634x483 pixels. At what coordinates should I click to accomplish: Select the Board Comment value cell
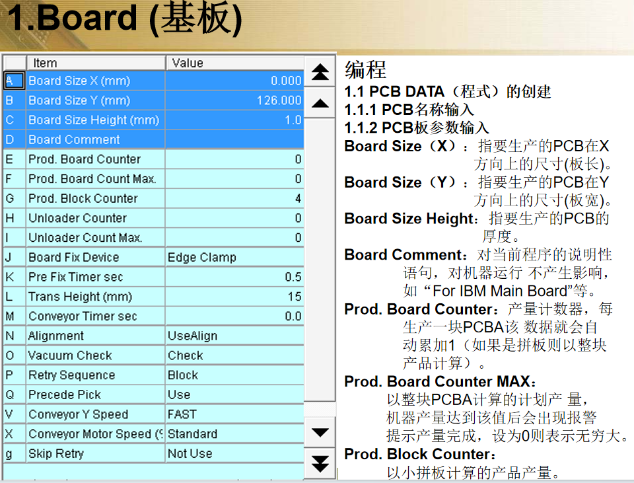[x=234, y=140]
